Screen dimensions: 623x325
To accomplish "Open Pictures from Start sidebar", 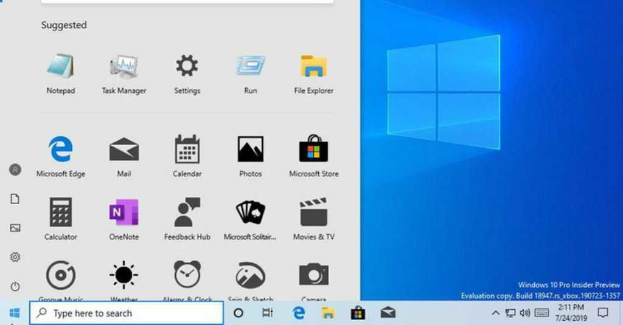I will click(x=15, y=228).
